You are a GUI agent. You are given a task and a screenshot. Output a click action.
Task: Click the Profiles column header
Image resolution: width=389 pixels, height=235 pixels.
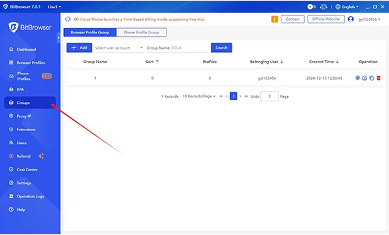209,61
